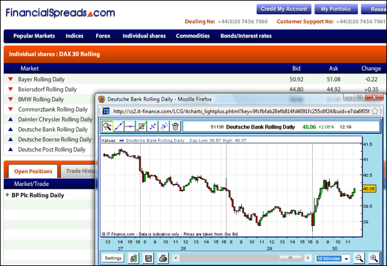Open the 10 Minutes timeframe dropdown
Viewport: 387px width, 266px height.
(333, 259)
